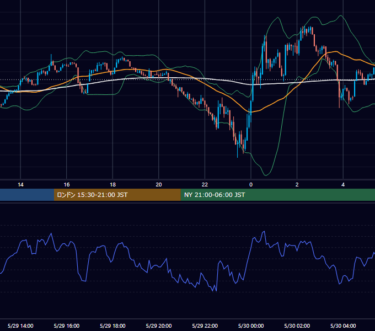375x331 pixels.
Task: Click the 5/29 18:00 date label
Action: coord(113,325)
